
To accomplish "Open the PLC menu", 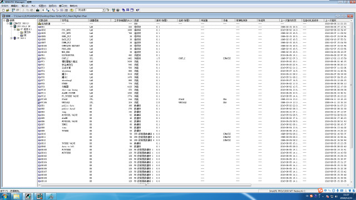I will pyautogui.click(x=33, y=6).
